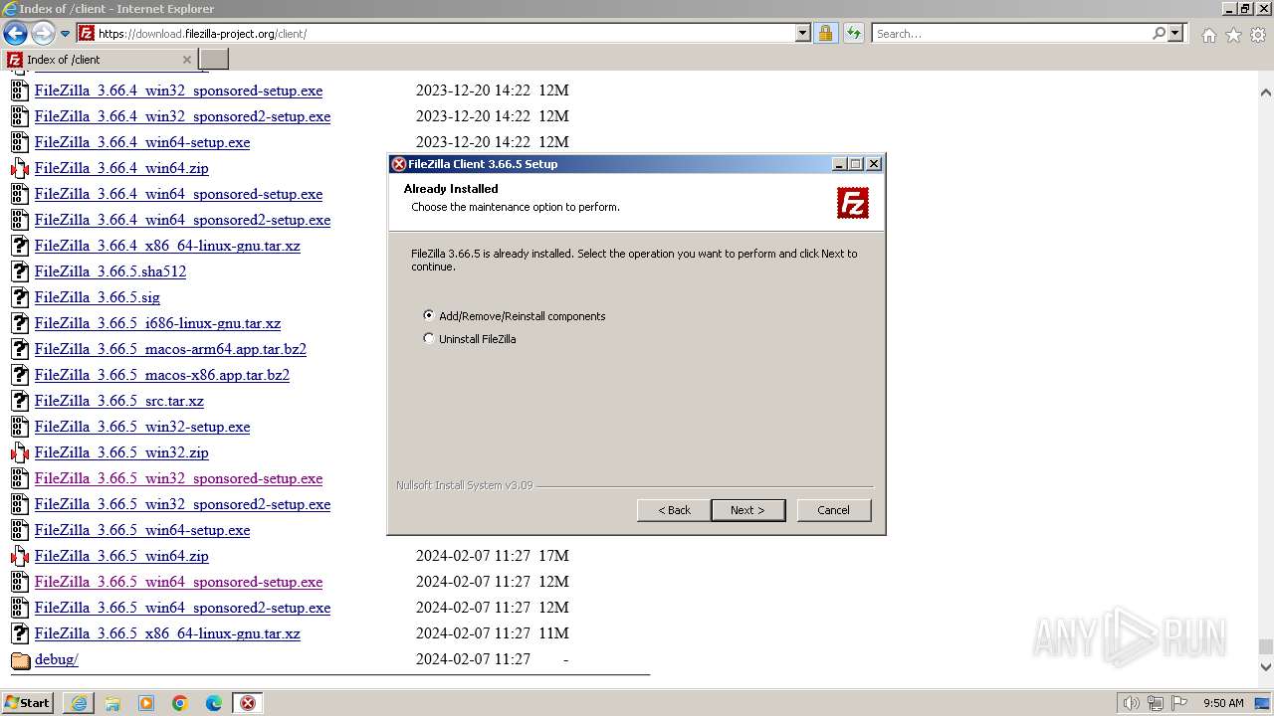Open the search provider dropdown arrow
Screen dimensions: 1274x716
1175,33
